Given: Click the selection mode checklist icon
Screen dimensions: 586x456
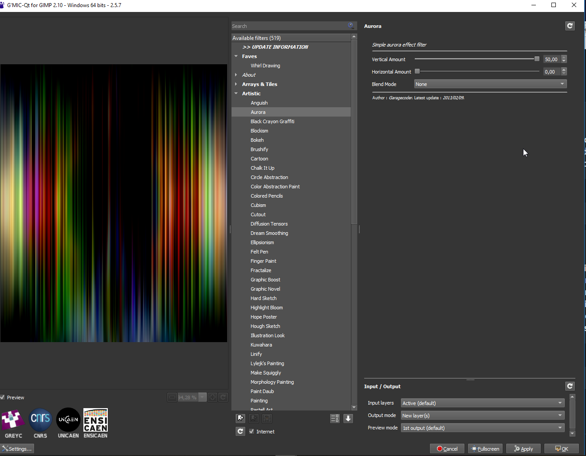Looking at the screenshot, I should [335, 418].
